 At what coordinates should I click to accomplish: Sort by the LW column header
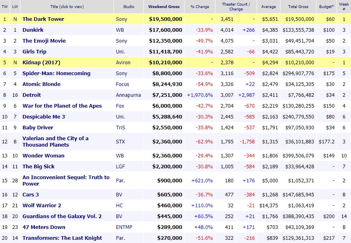15,6
